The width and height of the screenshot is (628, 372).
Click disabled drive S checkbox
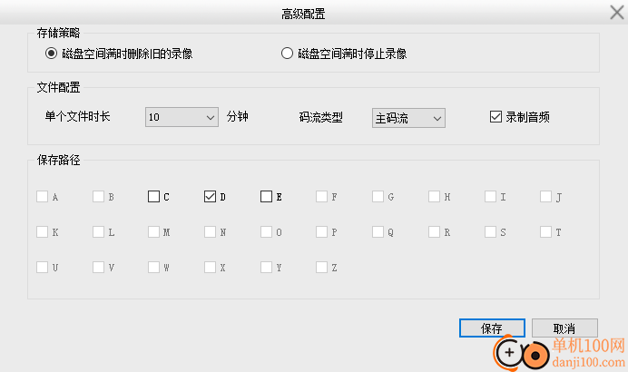coord(490,232)
